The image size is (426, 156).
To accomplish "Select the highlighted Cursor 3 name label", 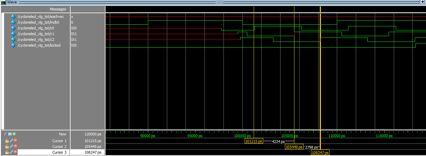I will pyautogui.click(x=59, y=152).
